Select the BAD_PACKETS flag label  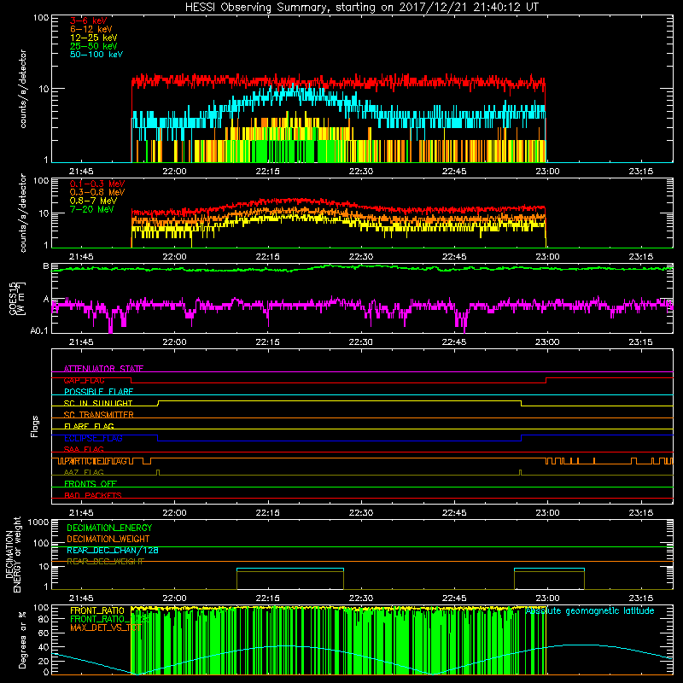[93, 495]
